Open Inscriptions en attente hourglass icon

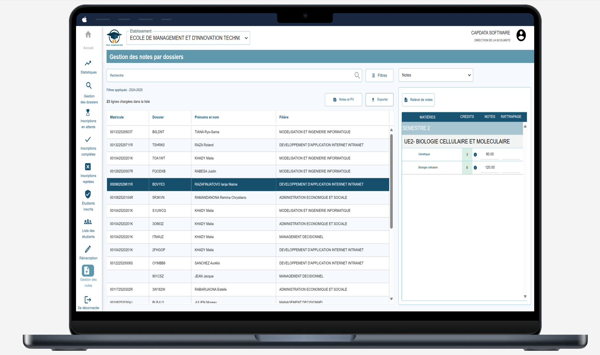88,113
